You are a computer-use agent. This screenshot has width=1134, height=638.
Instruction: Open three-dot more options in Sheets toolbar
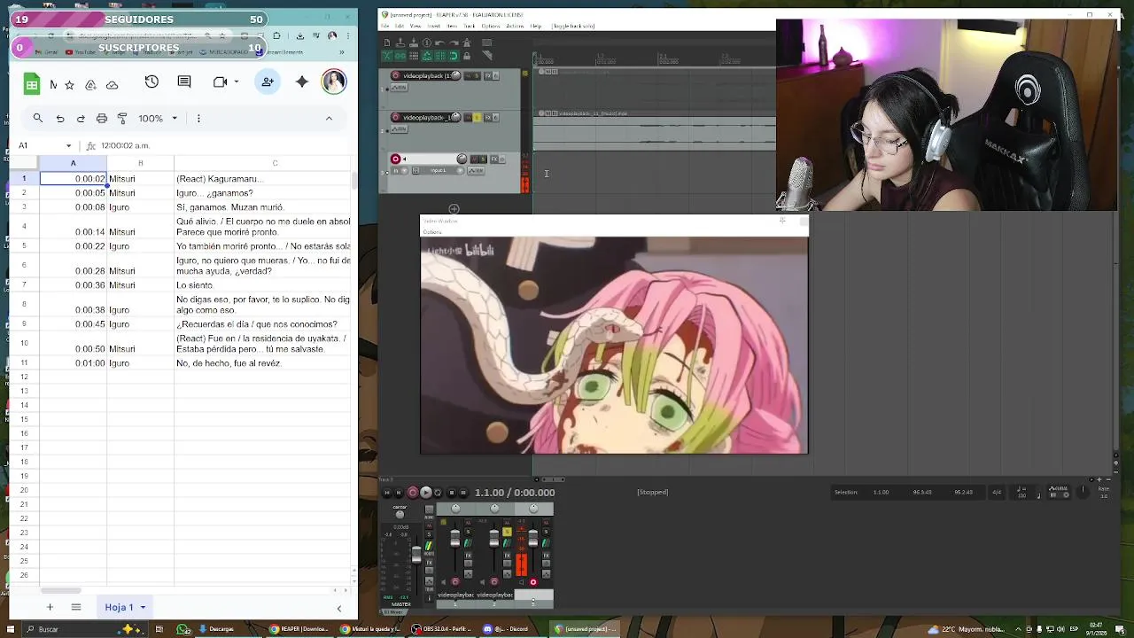(x=198, y=118)
